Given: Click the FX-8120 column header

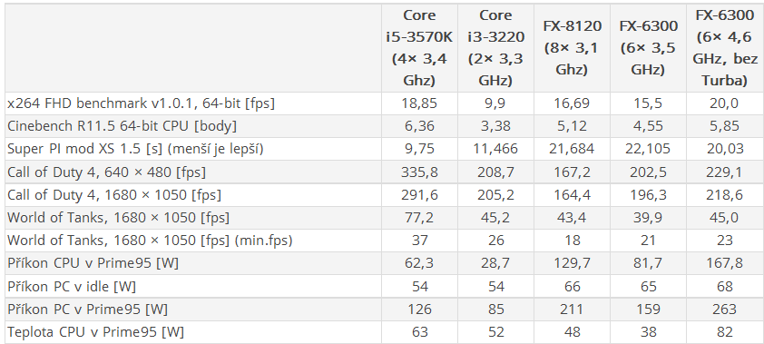Looking at the screenshot, I should pos(572,48).
